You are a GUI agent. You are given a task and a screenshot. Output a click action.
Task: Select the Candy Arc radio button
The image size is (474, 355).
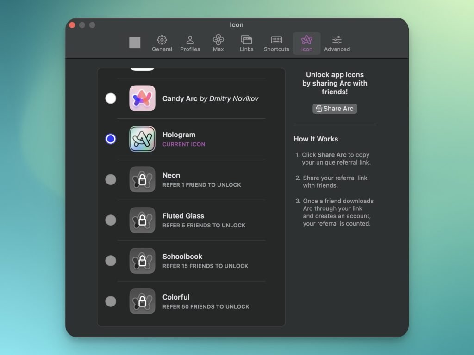coord(111,98)
